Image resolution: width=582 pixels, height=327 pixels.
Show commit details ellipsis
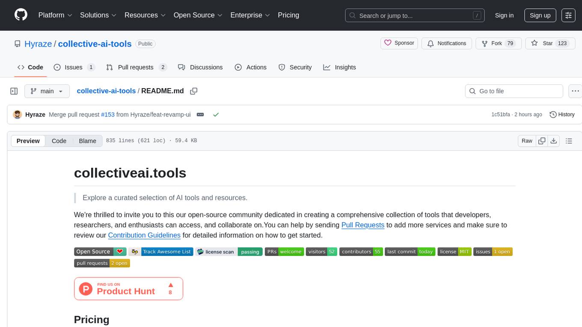pyautogui.click(x=200, y=115)
